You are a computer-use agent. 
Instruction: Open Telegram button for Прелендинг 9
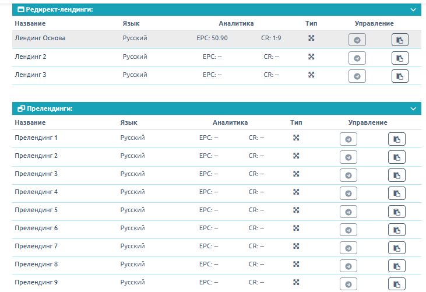[x=348, y=284]
